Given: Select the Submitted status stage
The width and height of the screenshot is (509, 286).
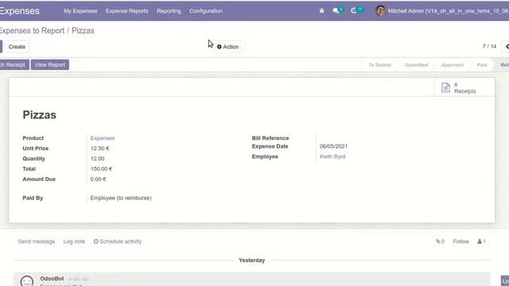Looking at the screenshot, I should coord(416,65).
